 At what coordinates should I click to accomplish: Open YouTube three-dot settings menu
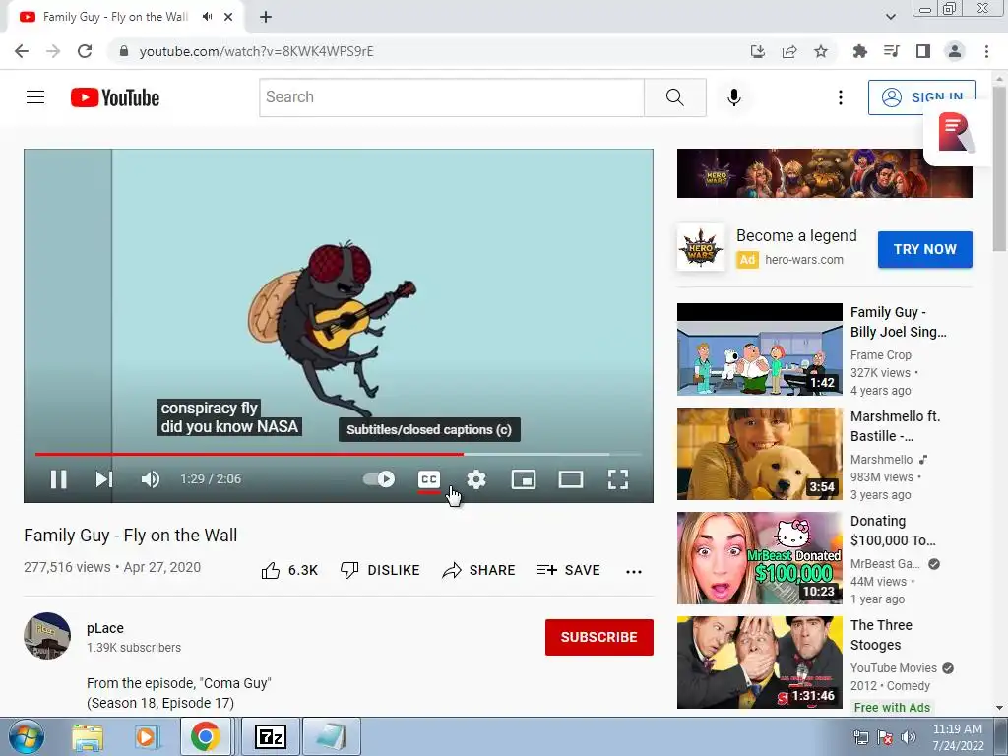(841, 97)
